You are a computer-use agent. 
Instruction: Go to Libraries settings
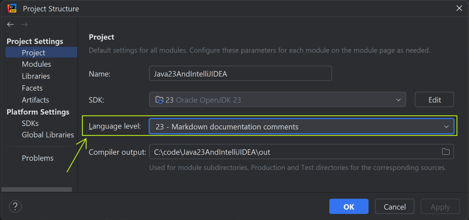36,76
